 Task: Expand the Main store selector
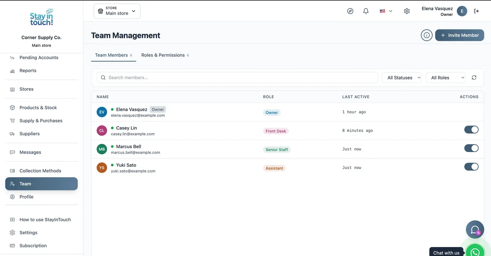coord(117,11)
